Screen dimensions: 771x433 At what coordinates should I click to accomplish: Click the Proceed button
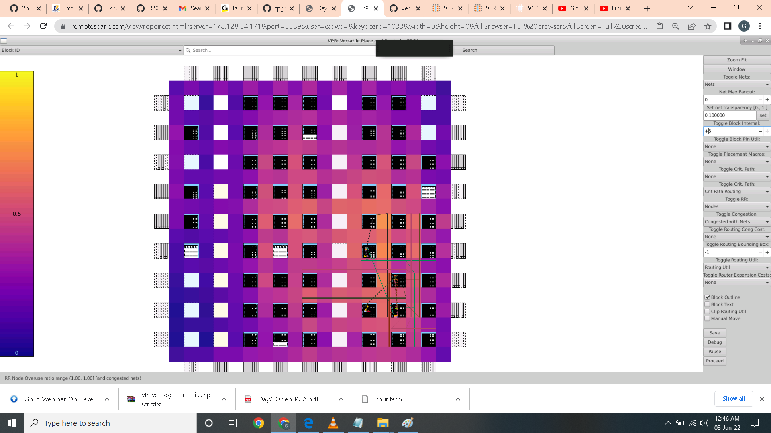click(x=714, y=361)
